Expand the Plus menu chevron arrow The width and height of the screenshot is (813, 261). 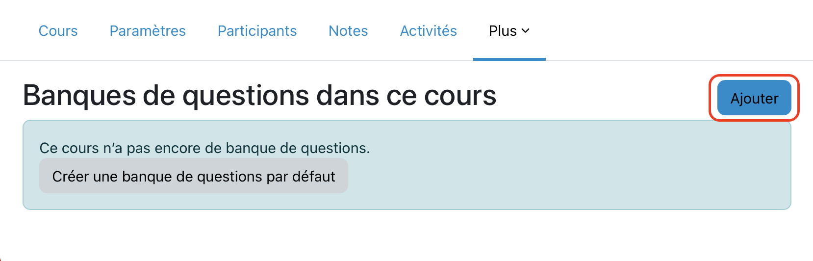pos(526,31)
